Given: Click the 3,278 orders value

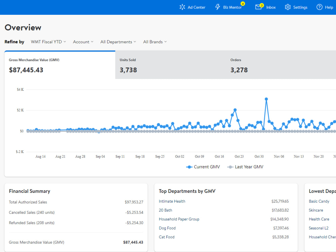Looking at the screenshot, I should click(x=239, y=70).
